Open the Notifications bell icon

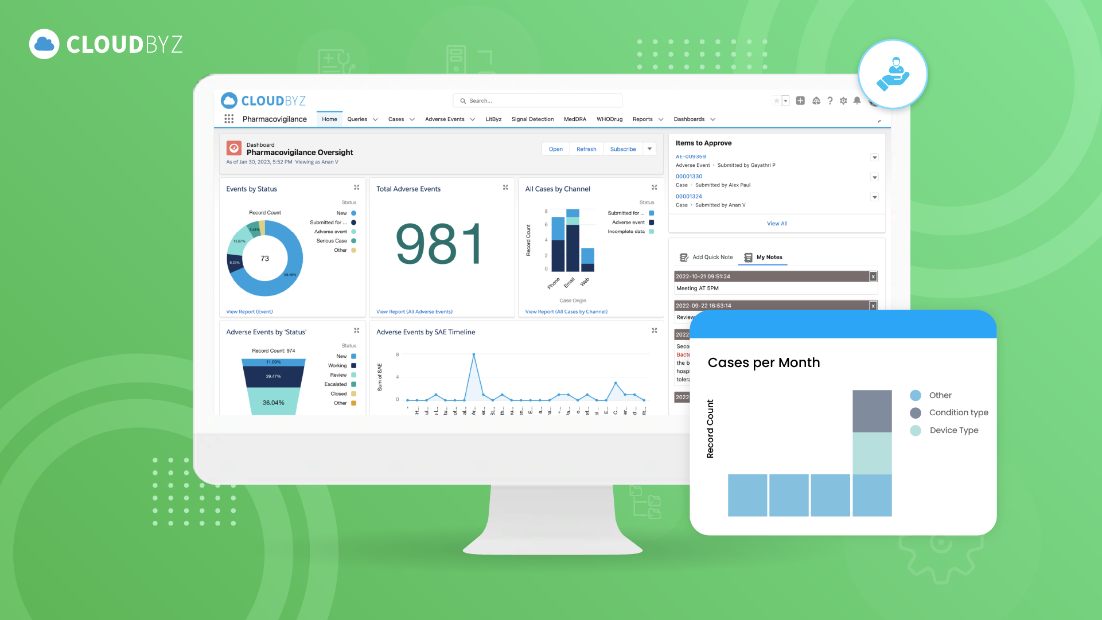click(857, 100)
